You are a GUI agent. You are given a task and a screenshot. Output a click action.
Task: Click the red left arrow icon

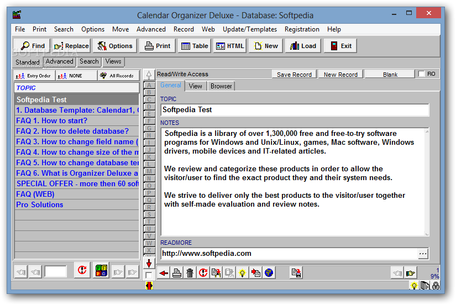164,273
